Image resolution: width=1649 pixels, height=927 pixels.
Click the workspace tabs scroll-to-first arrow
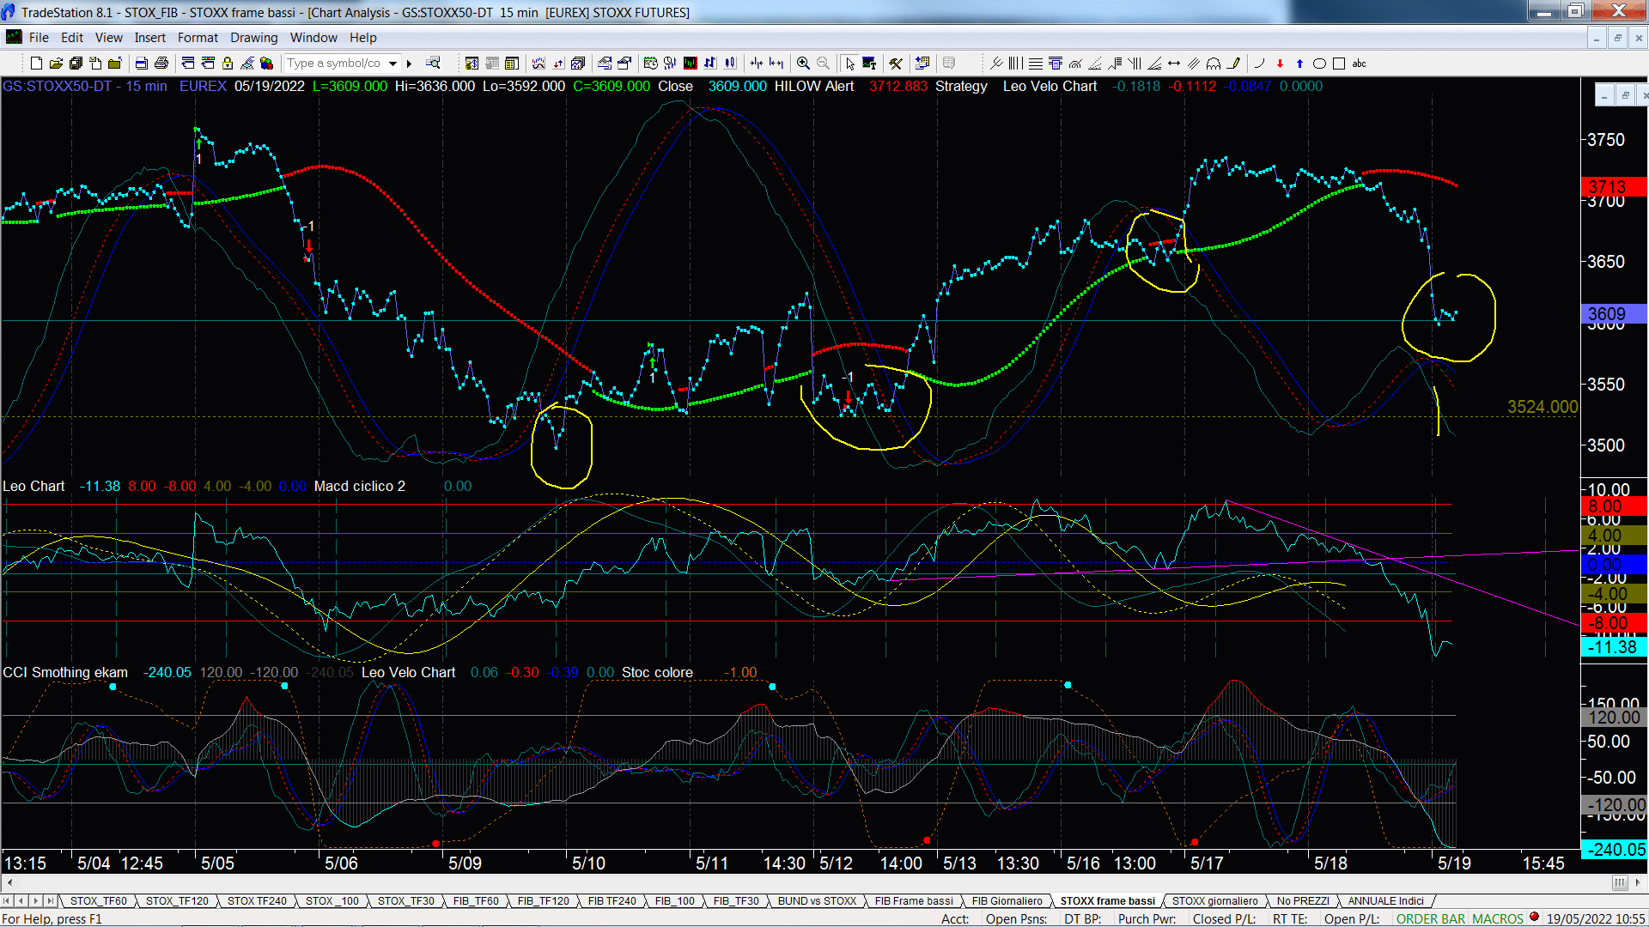coord(8,901)
